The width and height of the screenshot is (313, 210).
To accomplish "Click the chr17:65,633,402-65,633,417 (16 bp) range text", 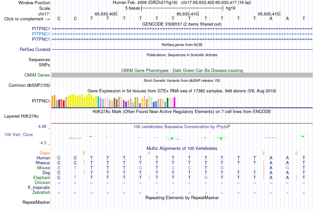I will point(216,3).
